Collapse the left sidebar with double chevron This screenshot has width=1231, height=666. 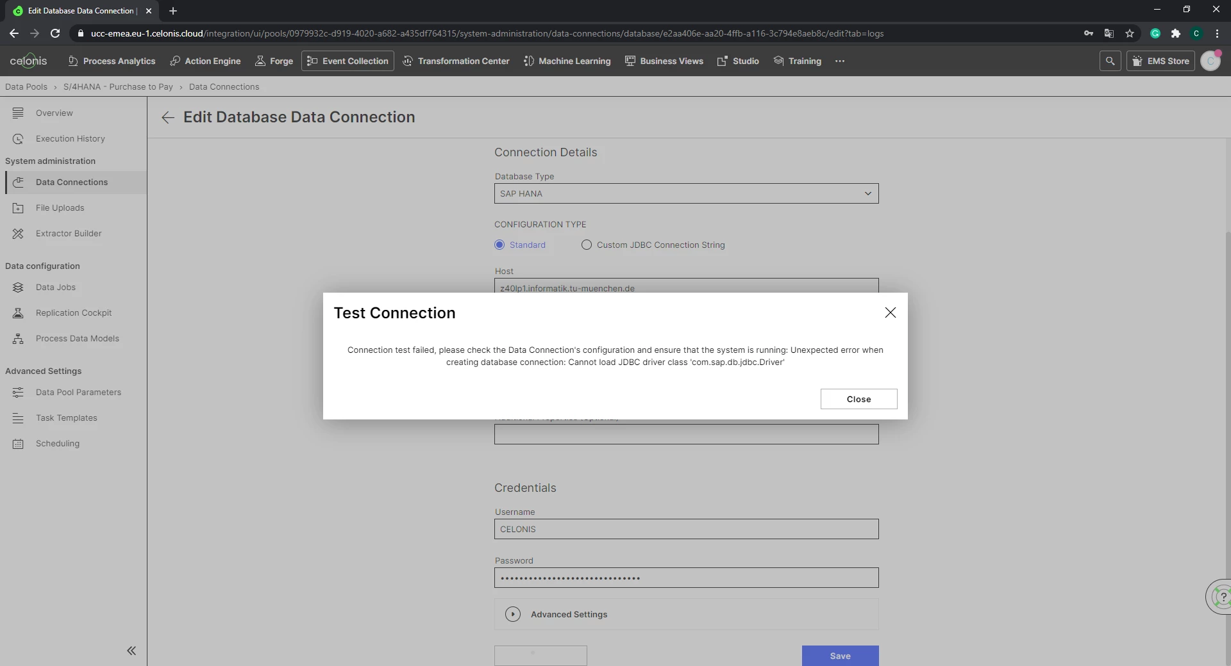[131, 651]
